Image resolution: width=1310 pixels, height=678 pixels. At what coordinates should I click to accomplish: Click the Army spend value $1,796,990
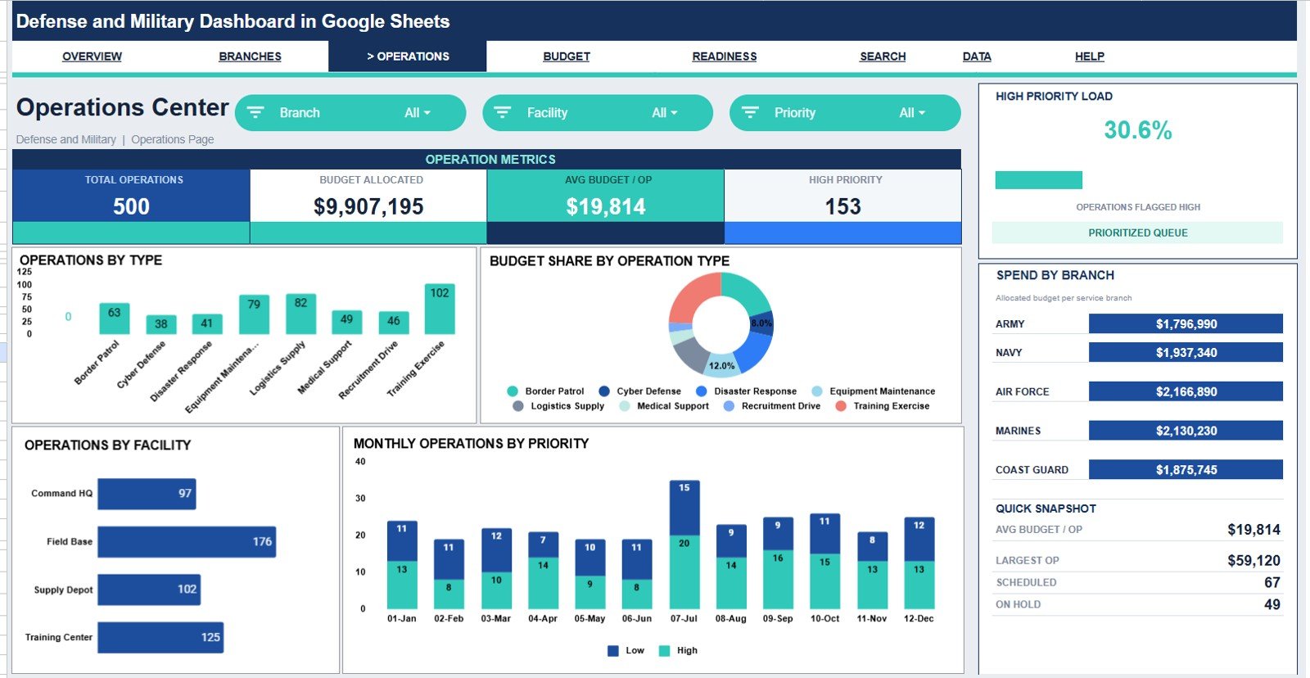[1186, 323]
